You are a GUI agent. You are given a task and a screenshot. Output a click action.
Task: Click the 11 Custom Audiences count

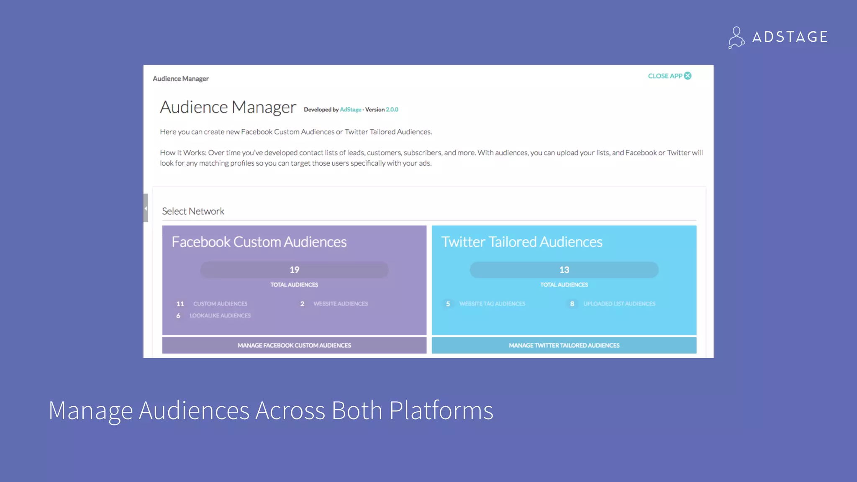(x=180, y=304)
